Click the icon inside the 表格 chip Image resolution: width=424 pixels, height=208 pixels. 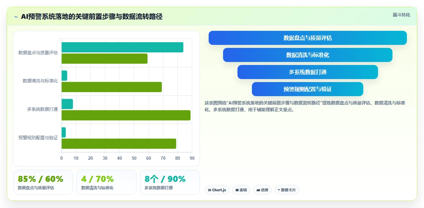[x=237, y=190]
